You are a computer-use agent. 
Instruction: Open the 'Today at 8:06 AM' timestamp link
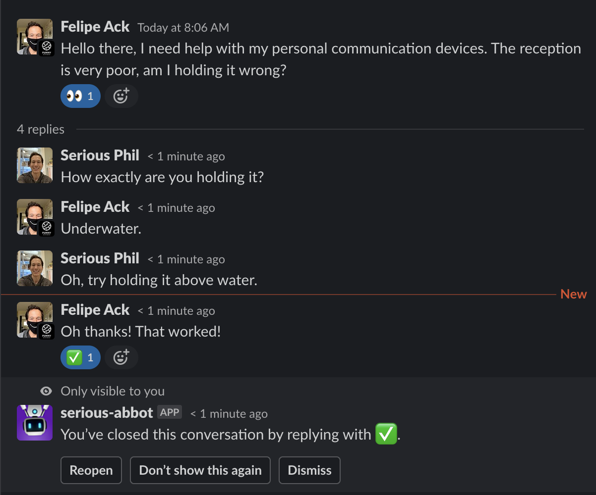(184, 27)
